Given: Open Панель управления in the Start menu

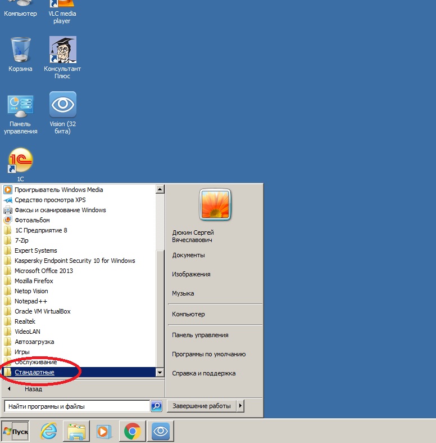Looking at the screenshot, I should 200,335.
